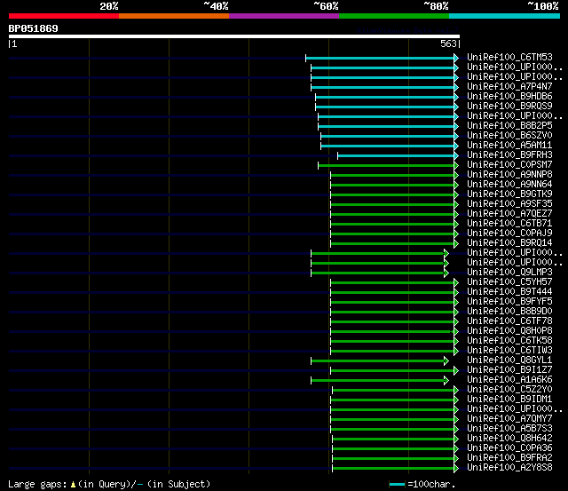Image resolution: width=568 pixels, height=491 pixels.
Task: Open the UniRef100_B9T444 entry
Action: coord(509,292)
